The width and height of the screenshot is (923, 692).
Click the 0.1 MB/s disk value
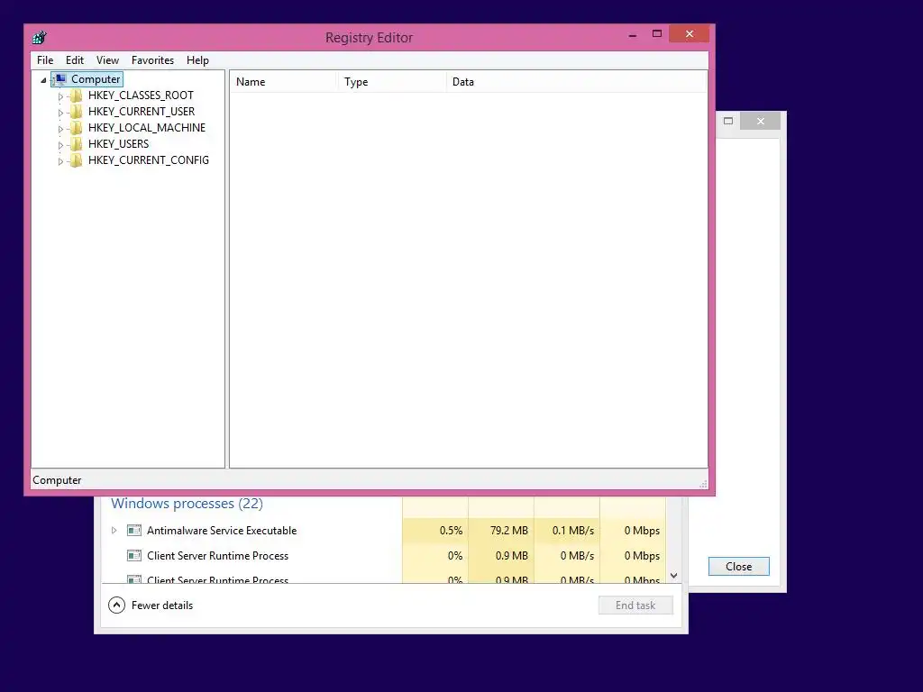point(573,531)
